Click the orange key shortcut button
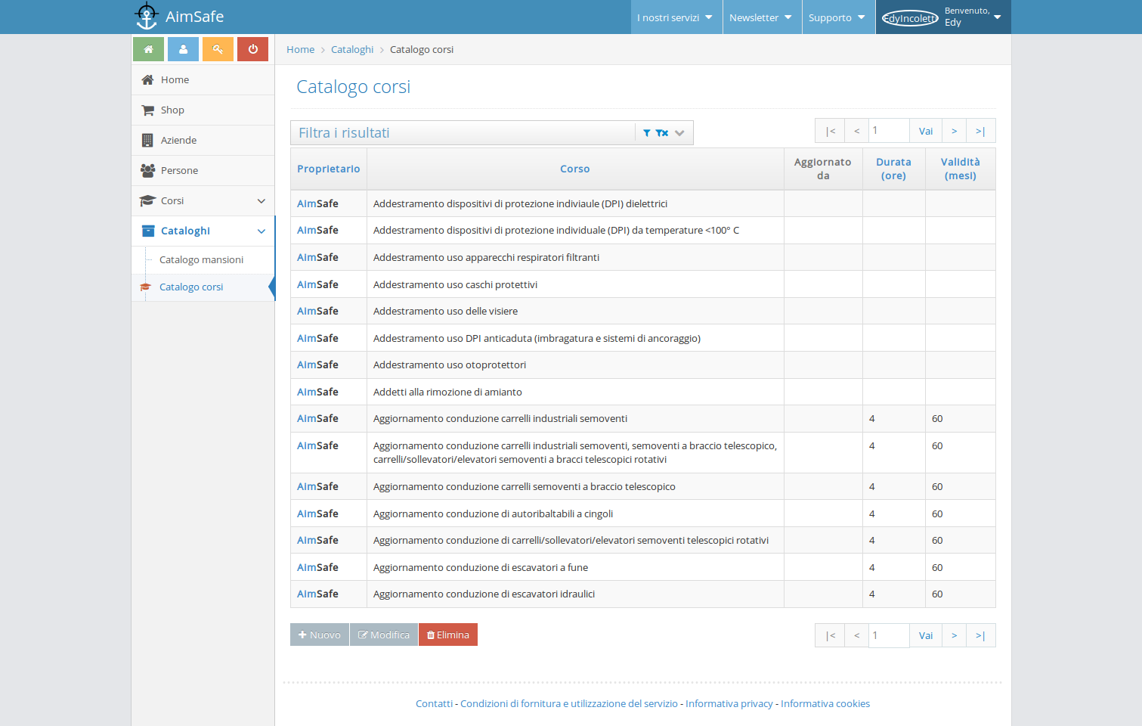Image resolution: width=1142 pixels, height=726 pixels. pos(218,49)
